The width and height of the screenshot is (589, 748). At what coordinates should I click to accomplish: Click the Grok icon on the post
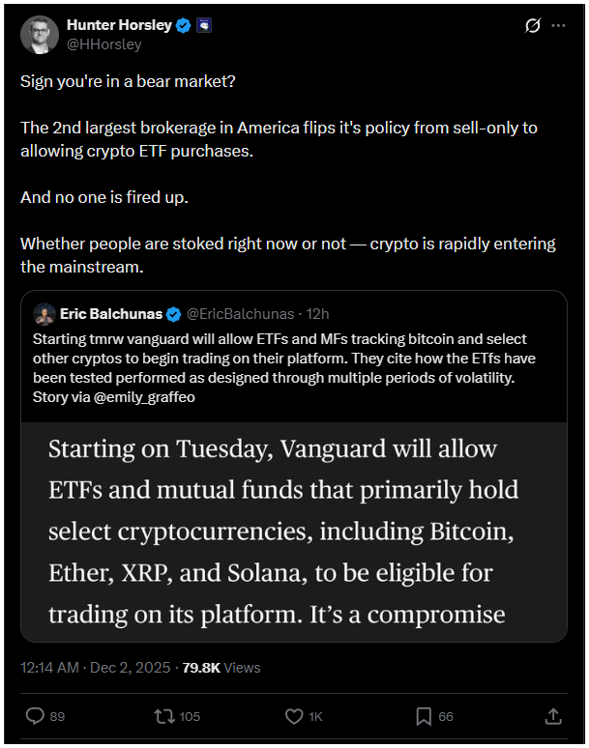[x=531, y=26]
